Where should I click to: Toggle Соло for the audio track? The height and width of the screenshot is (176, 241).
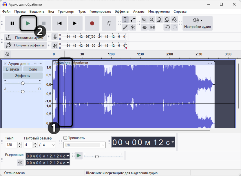(33, 69)
